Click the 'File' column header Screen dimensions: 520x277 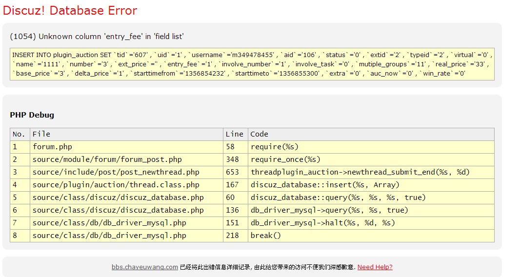pos(126,134)
